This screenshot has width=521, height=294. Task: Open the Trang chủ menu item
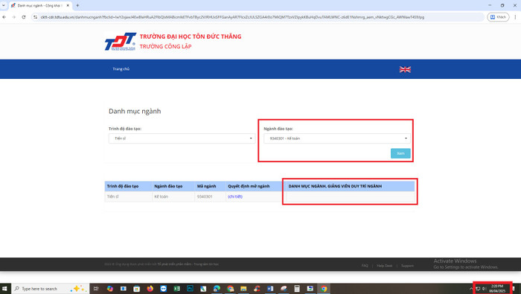click(x=121, y=69)
